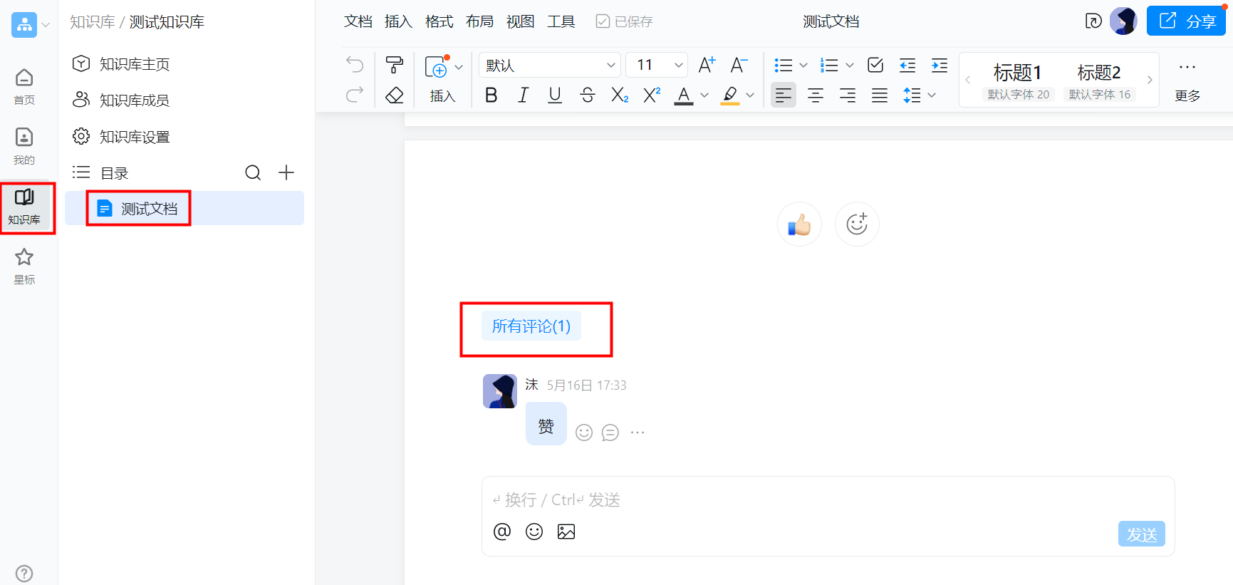Open the font color dropdown arrow
Screen dimensions: 1233x585
[x=704, y=95]
